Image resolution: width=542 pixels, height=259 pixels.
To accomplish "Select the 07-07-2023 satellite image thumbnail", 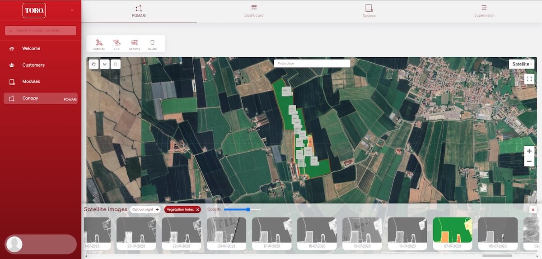I will [x=452, y=233].
